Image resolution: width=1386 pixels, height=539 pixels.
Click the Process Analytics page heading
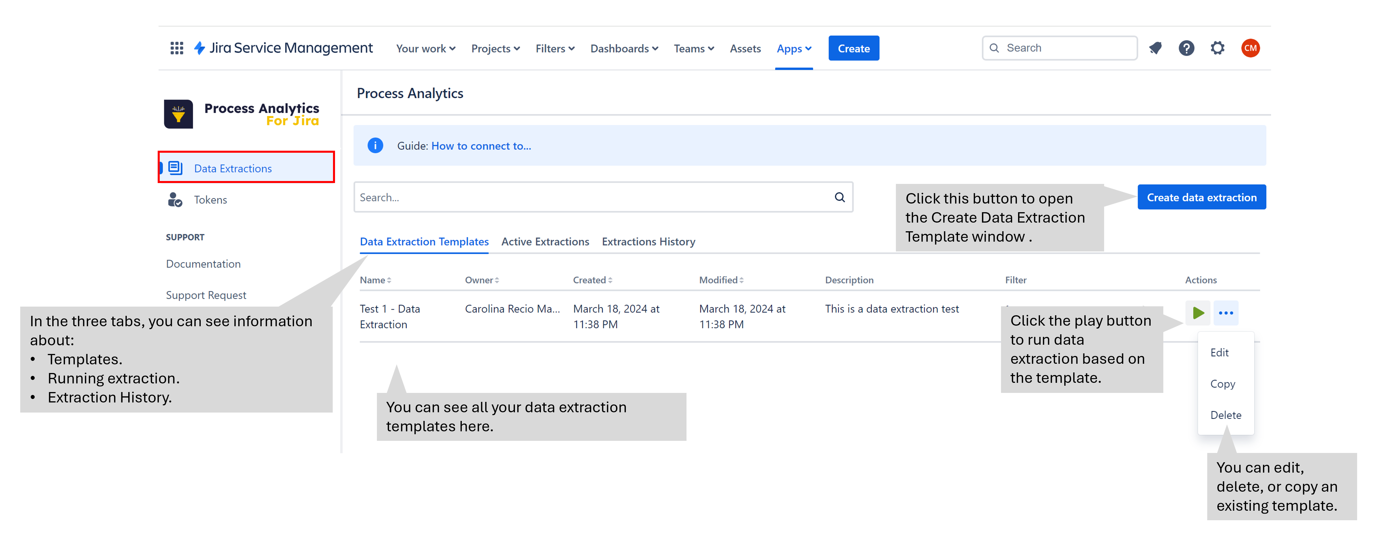click(410, 94)
